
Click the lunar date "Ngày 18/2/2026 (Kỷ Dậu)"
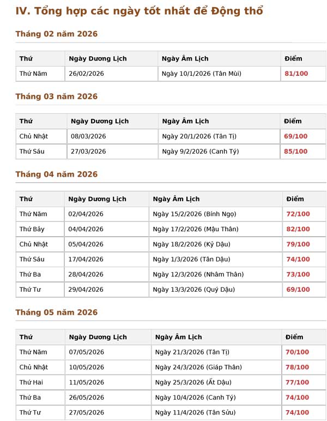pyautogui.click(x=189, y=244)
